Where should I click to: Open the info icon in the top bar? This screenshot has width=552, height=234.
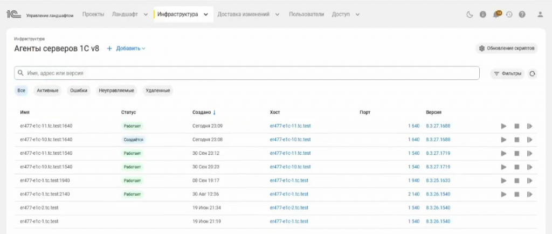coord(482,15)
